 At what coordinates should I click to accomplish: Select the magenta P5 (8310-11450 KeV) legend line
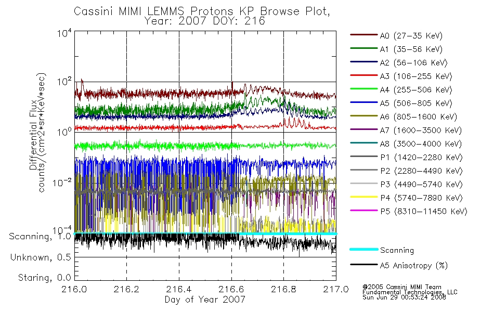click(364, 210)
